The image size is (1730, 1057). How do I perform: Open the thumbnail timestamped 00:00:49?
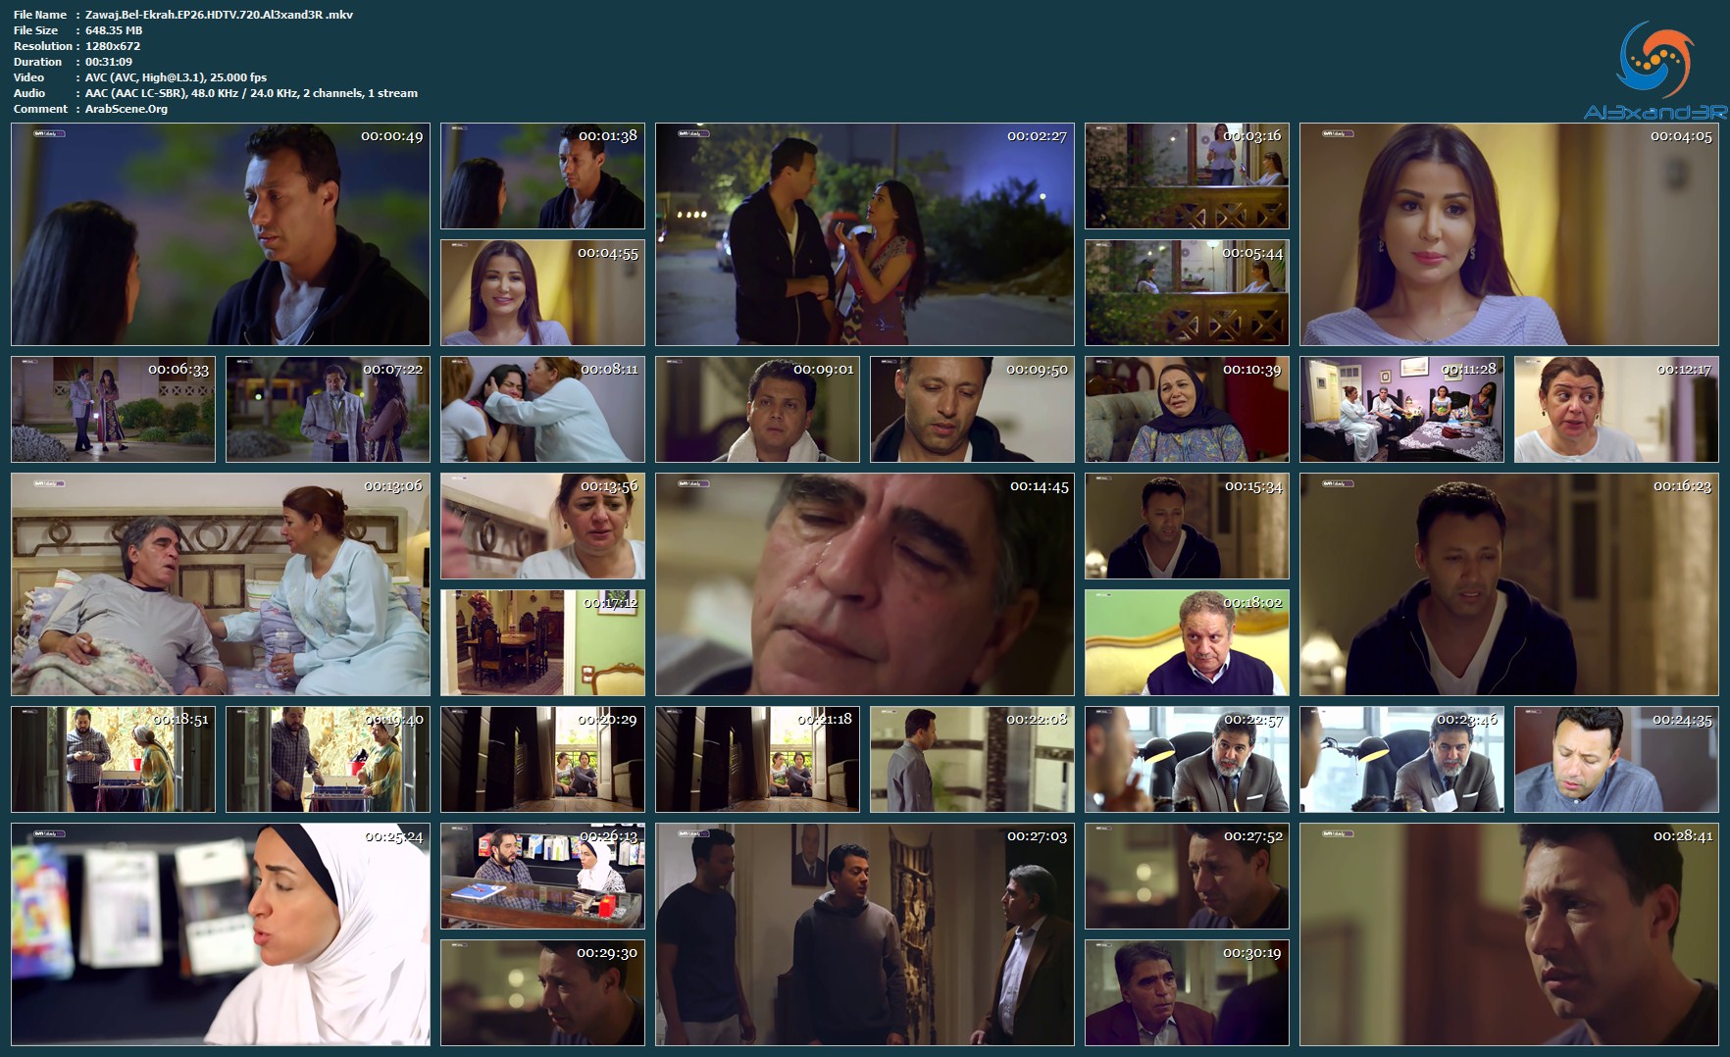221,233
